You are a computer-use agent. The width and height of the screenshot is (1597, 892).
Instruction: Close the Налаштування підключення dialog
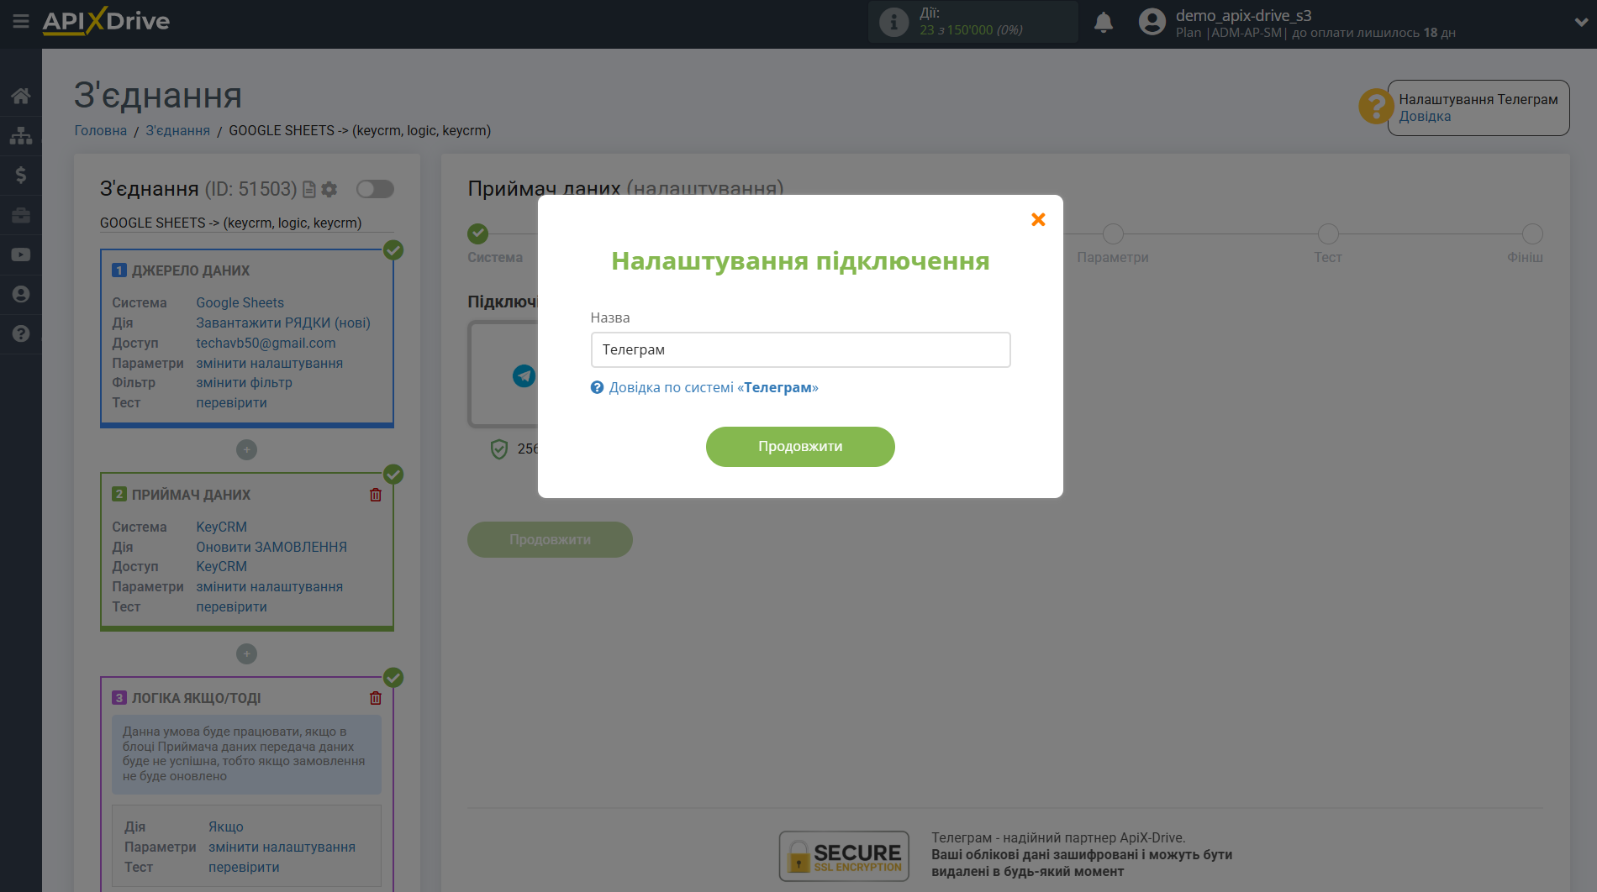pyautogui.click(x=1038, y=219)
